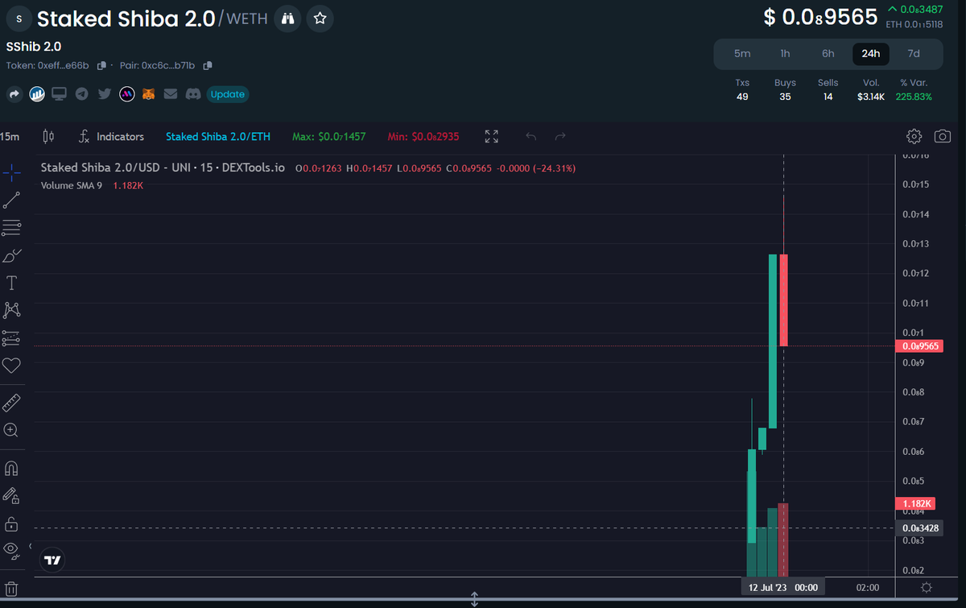Toggle stay in drawing mode pencil lock
This screenshot has height=608, width=966.
click(x=11, y=495)
